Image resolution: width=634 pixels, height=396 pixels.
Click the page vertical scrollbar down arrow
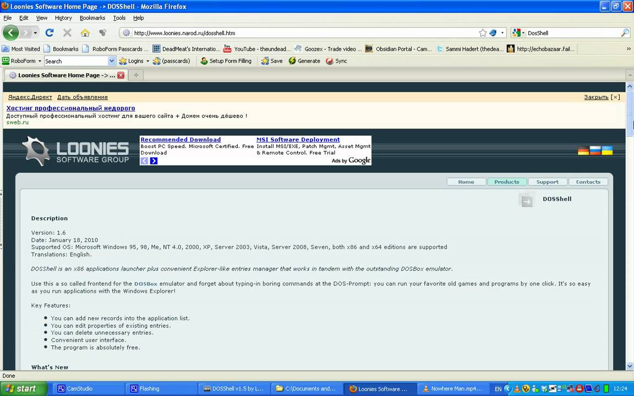(x=630, y=366)
